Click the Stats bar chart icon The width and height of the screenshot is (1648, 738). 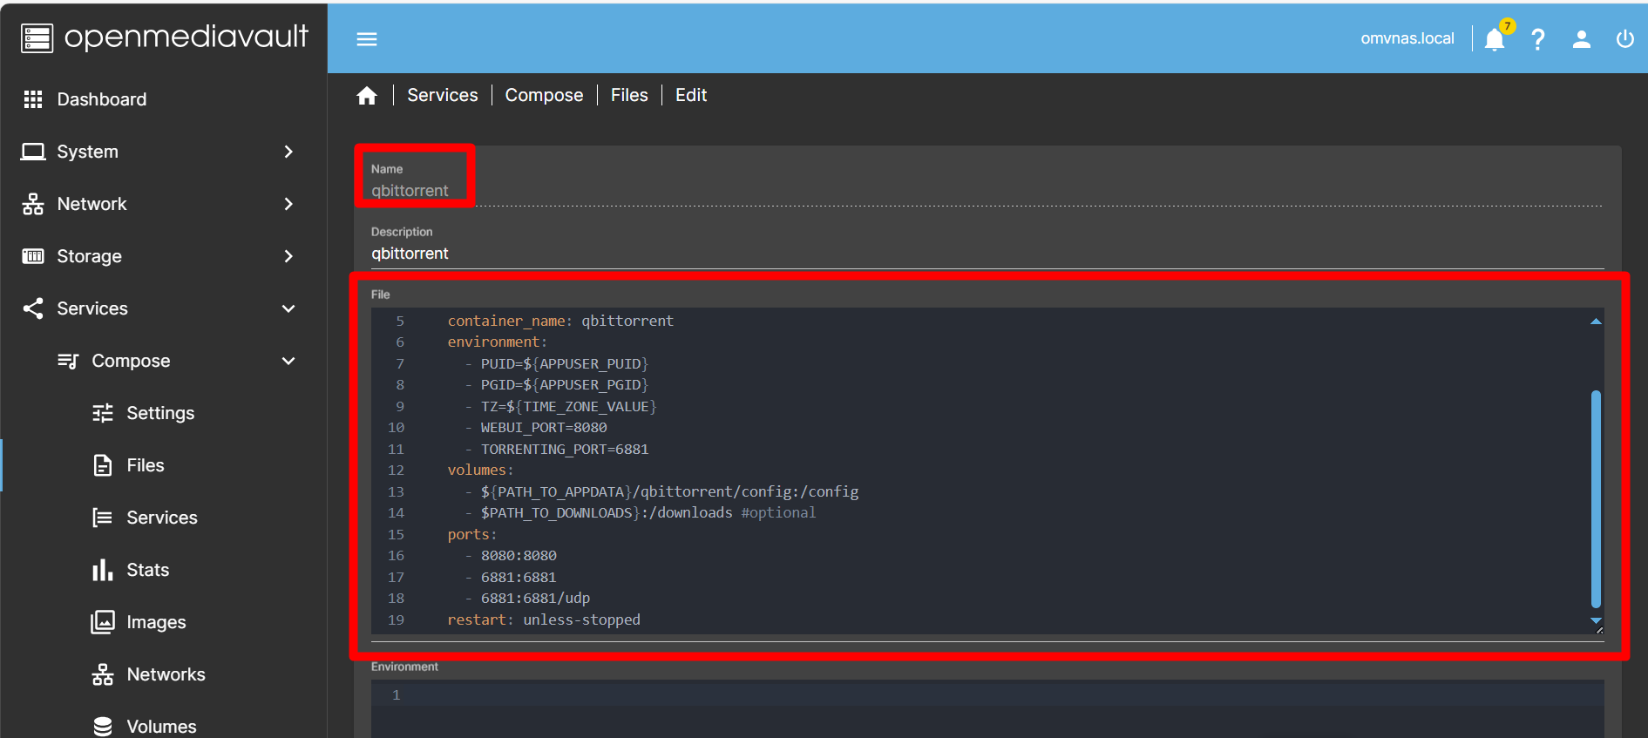pos(103,570)
